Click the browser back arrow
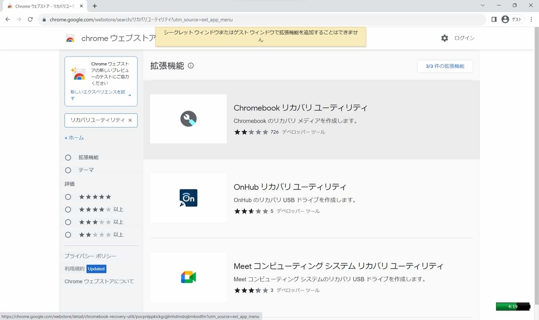The width and height of the screenshot is (539, 320). (x=8, y=19)
